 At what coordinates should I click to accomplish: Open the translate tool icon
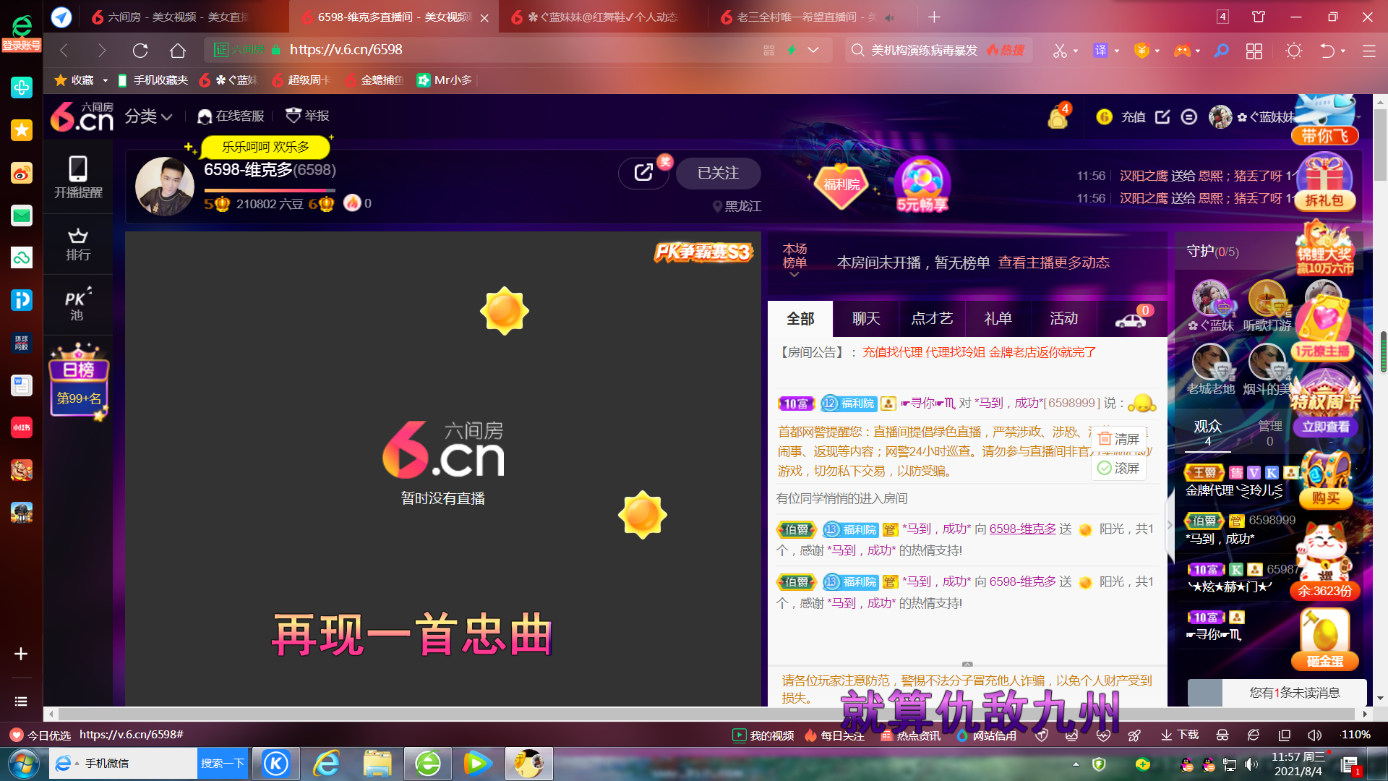pyautogui.click(x=1100, y=50)
